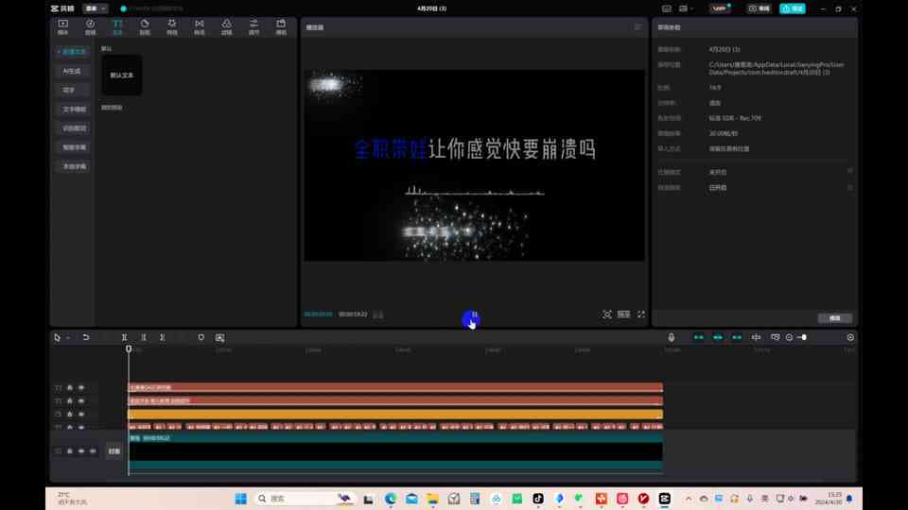The width and height of the screenshot is (908, 510).
Task: Click the Delete Right trim tool
Action: point(163,337)
